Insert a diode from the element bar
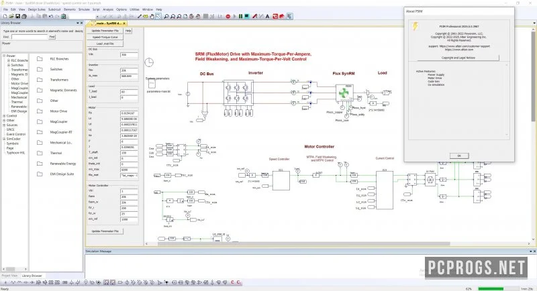537x291 pixels. coord(32,282)
